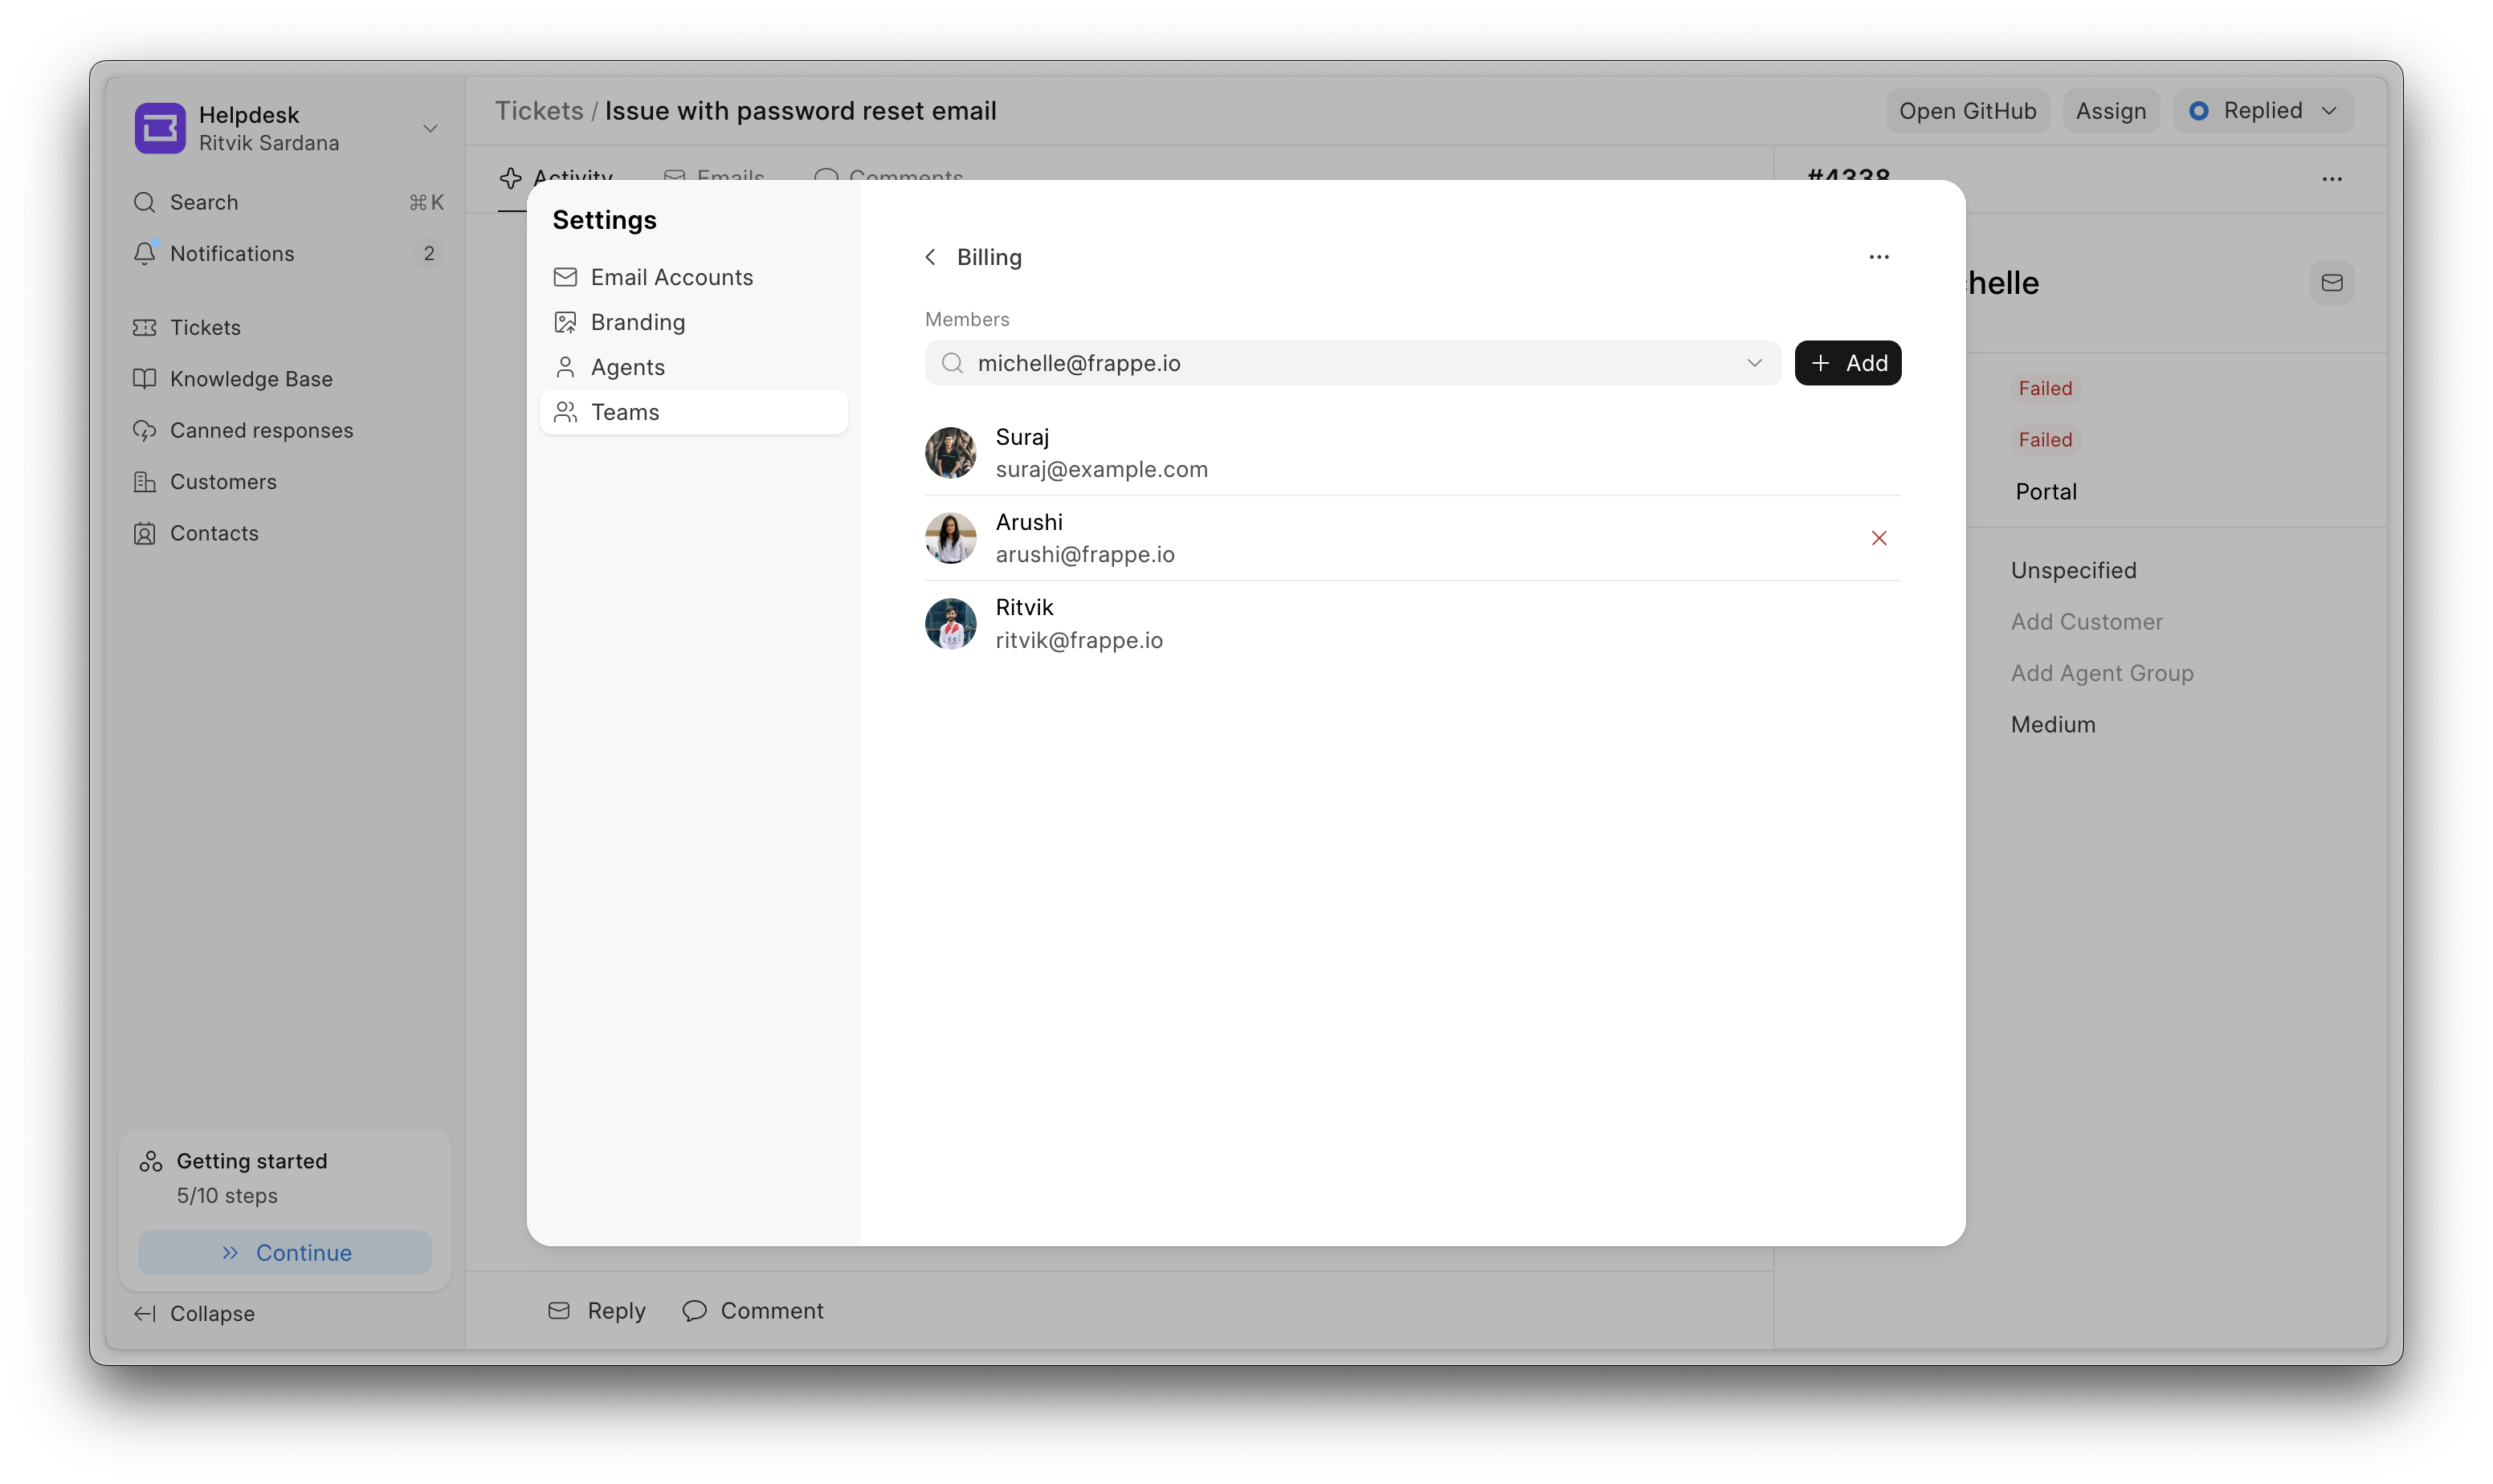Open the Replied status dropdown

[2263, 111]
